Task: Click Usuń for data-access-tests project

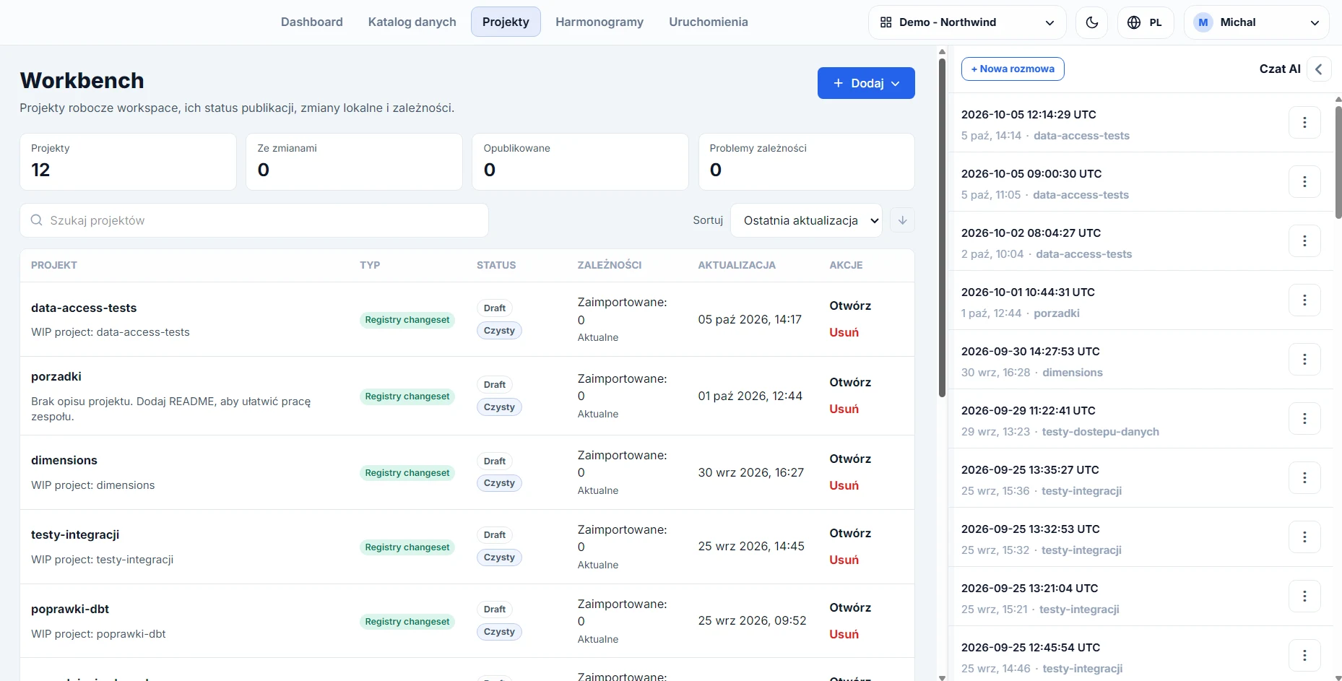Action: tap(844, 333)
